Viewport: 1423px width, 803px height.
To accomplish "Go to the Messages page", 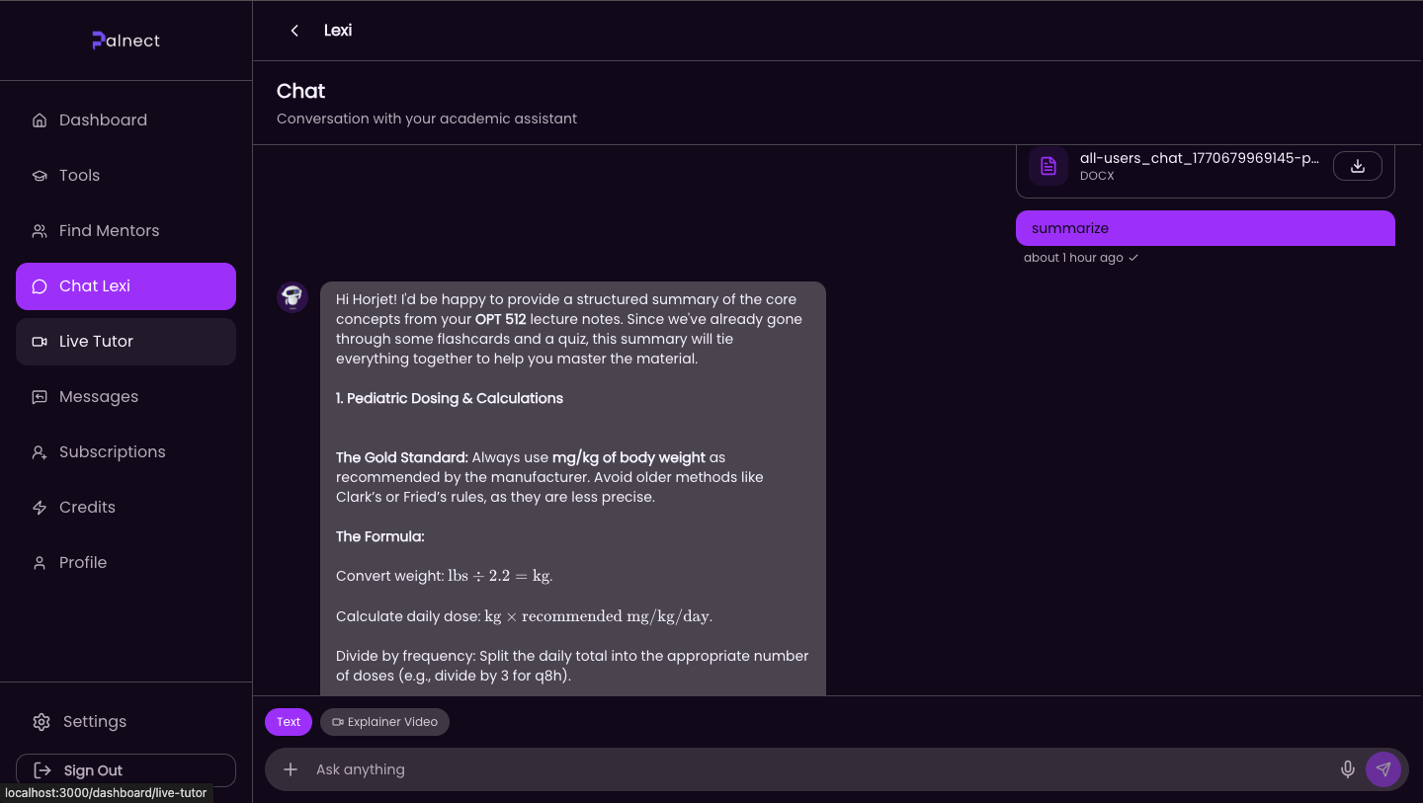I will point(99,397).
